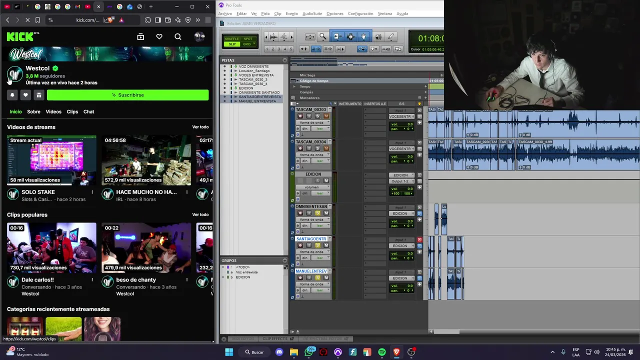Image resolution: width=640 pixels, height=360 pixels.
Task: Open Kick browse streams icon
Action: click(x=140, y=36)
